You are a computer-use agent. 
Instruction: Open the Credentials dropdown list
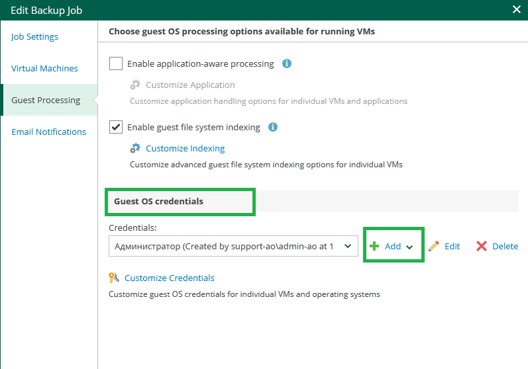[x=233, y=246]
